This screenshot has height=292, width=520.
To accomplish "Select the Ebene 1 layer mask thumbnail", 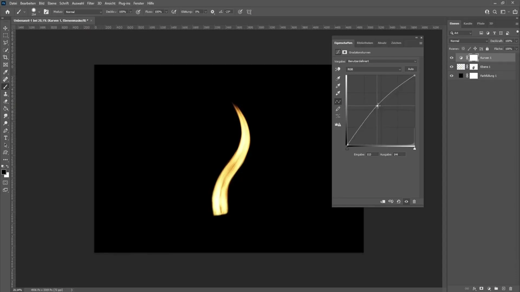I will pyautogui.click(x=473, y=67).
